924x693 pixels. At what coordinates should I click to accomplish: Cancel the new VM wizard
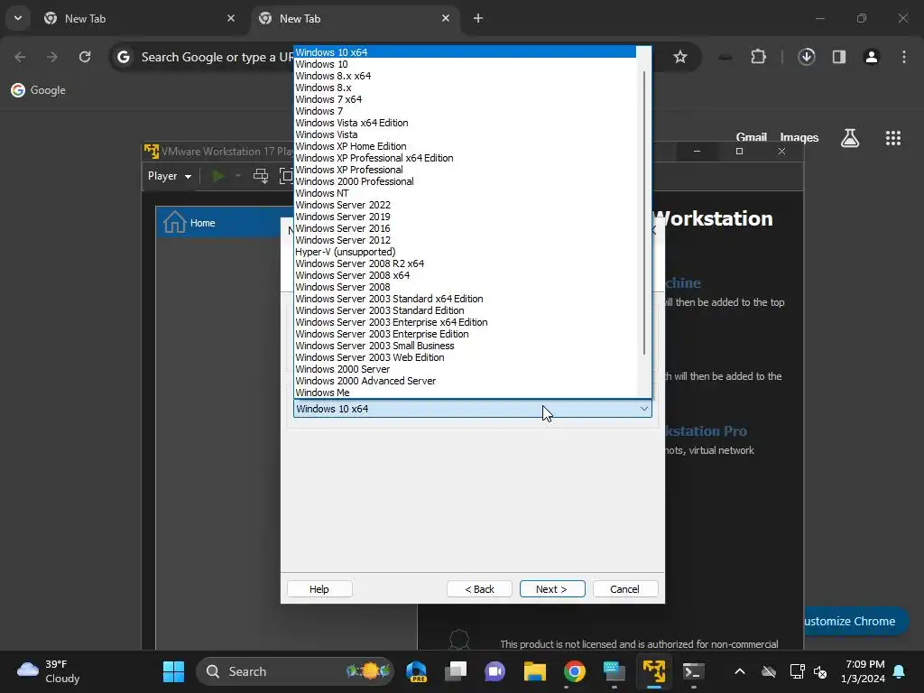tap(624, 588)
